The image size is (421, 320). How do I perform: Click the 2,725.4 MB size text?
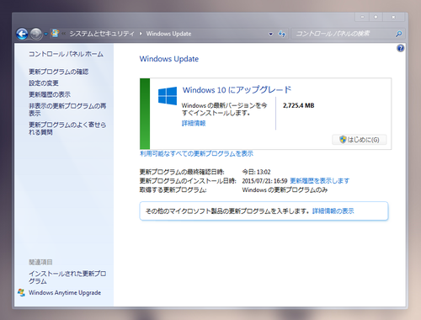299,105
